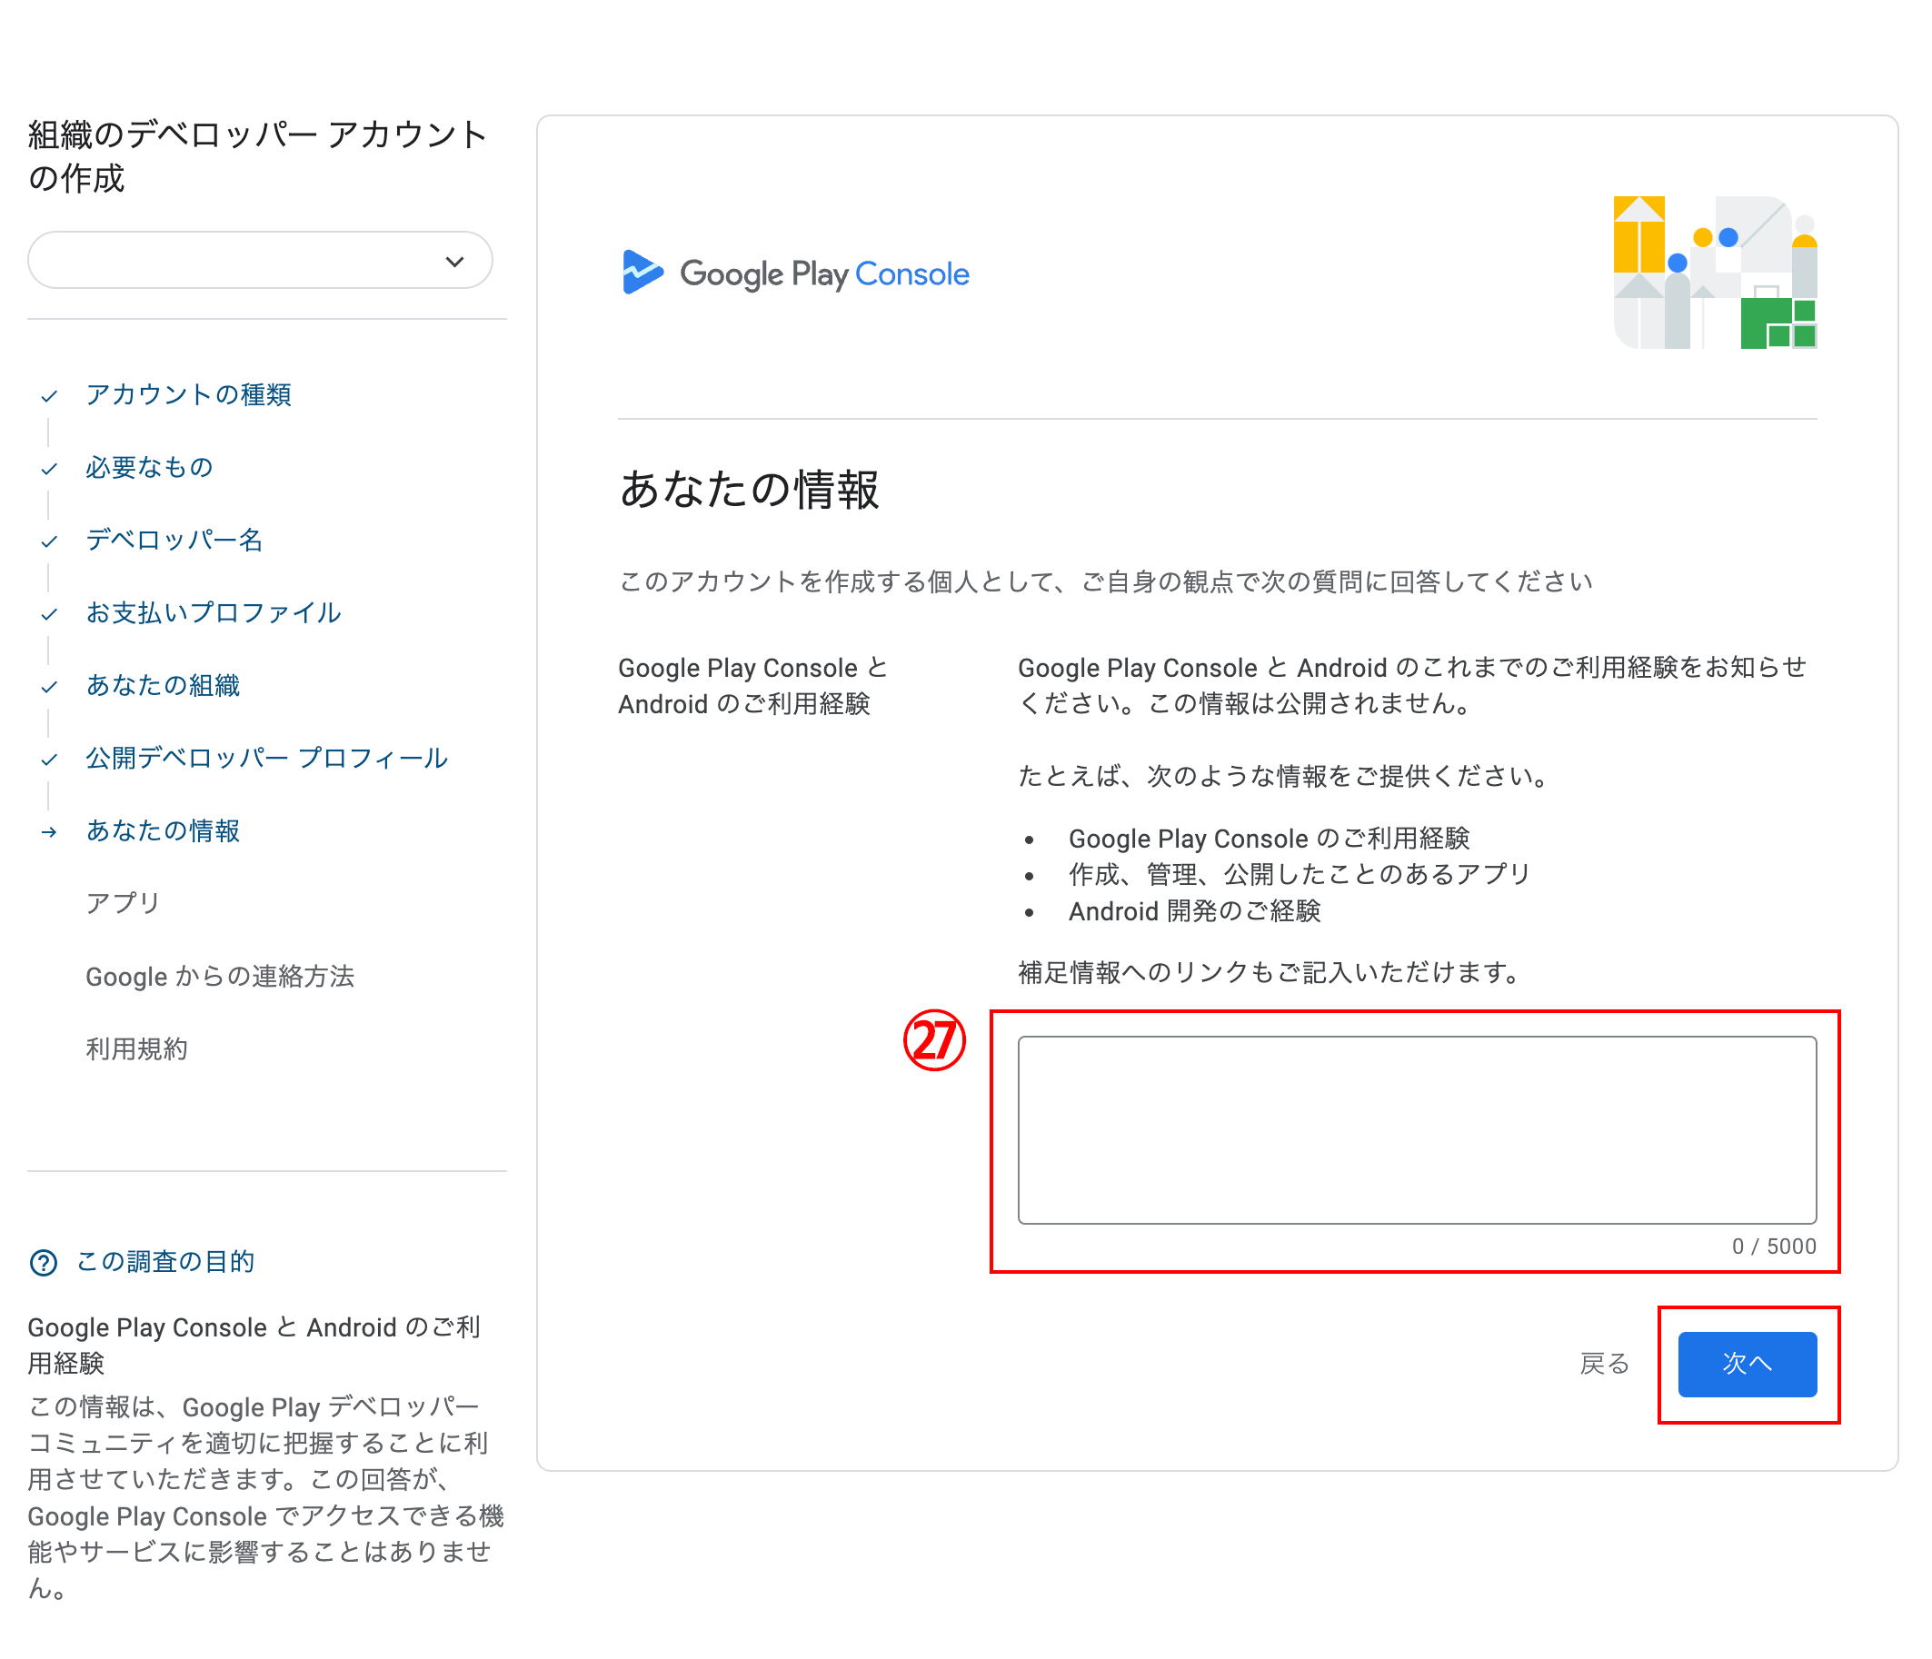Click the Google Play Console logo
The height and width of the screenshot is (1659, 1932).
click(795, 273)
